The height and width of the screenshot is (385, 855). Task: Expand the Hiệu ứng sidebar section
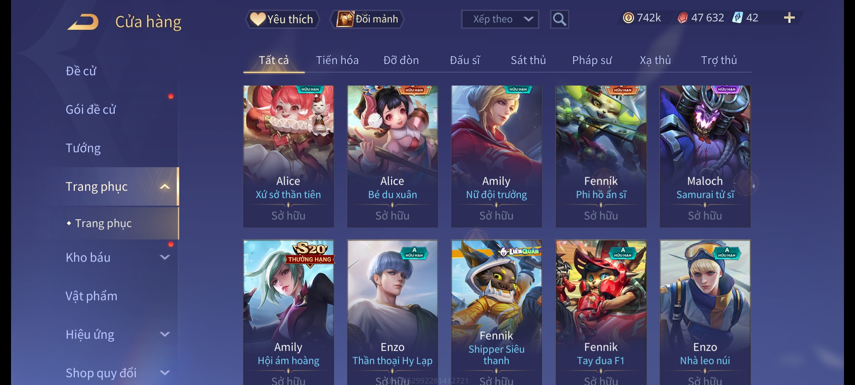[165, 334]
